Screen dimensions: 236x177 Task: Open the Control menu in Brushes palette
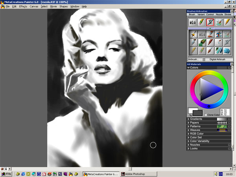210,15
